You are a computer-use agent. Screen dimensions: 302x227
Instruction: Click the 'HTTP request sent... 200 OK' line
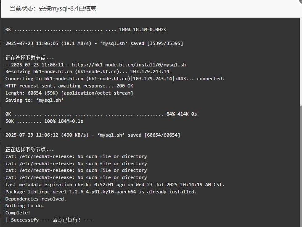(x=69, y=86)
